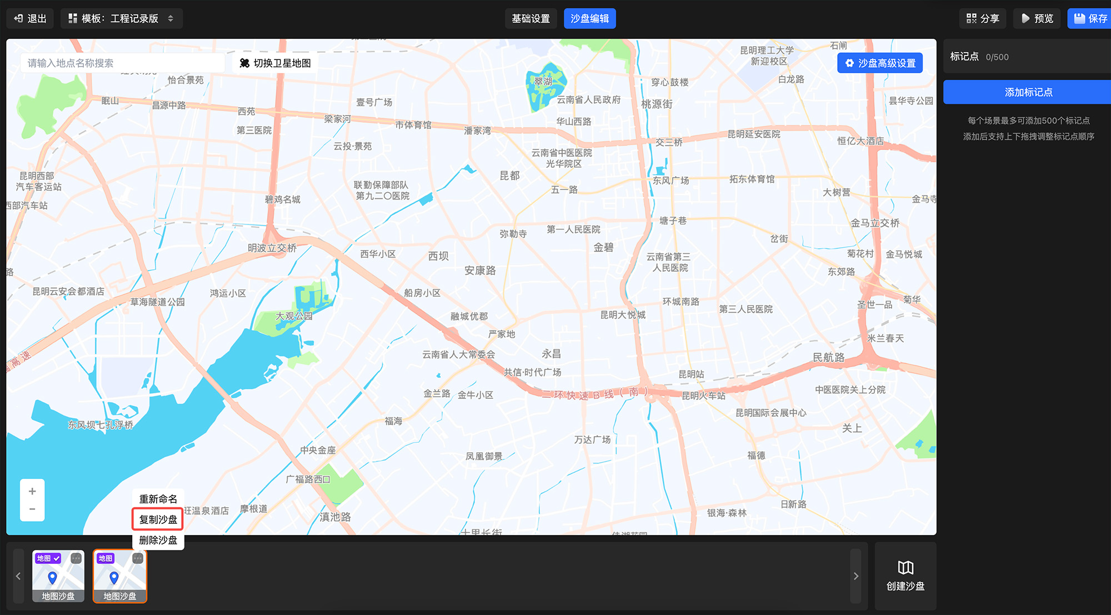Click the 创建沙盘 create sandbox button

coord(905,576)
